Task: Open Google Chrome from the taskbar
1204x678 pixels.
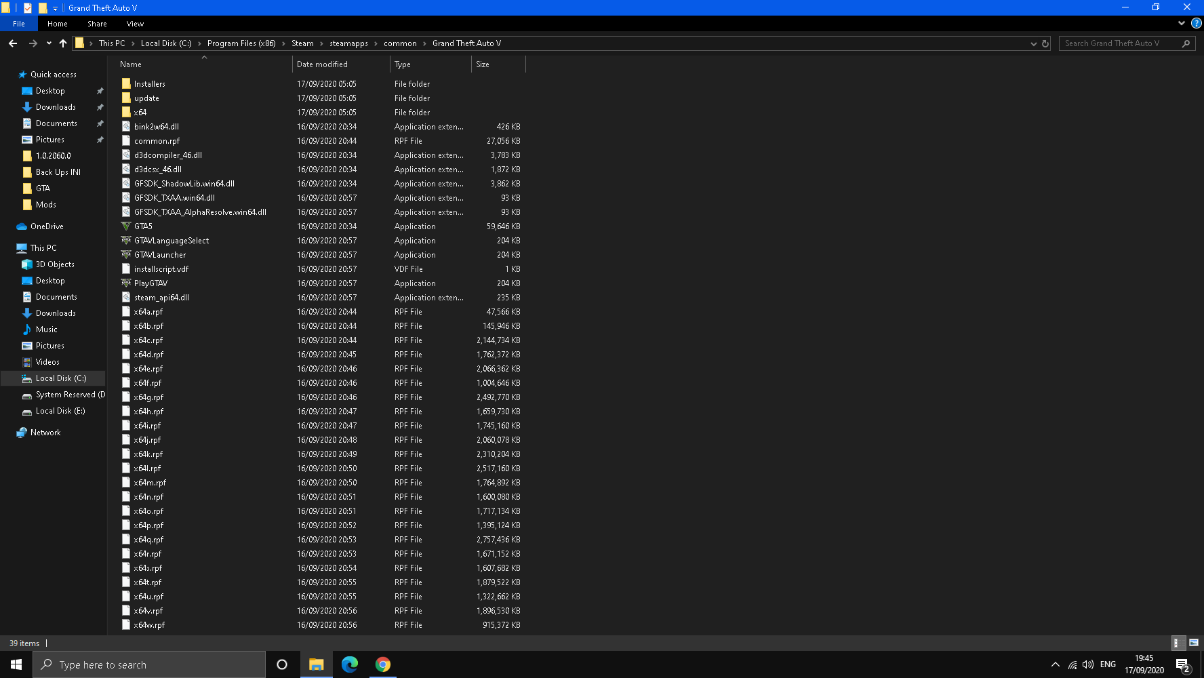Action: (x=383, y=664)
